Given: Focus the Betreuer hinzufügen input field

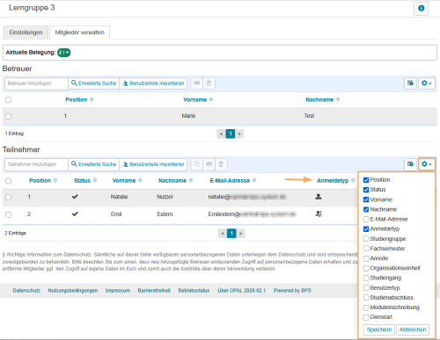Looking at the screenshot, I should (36, 83).
